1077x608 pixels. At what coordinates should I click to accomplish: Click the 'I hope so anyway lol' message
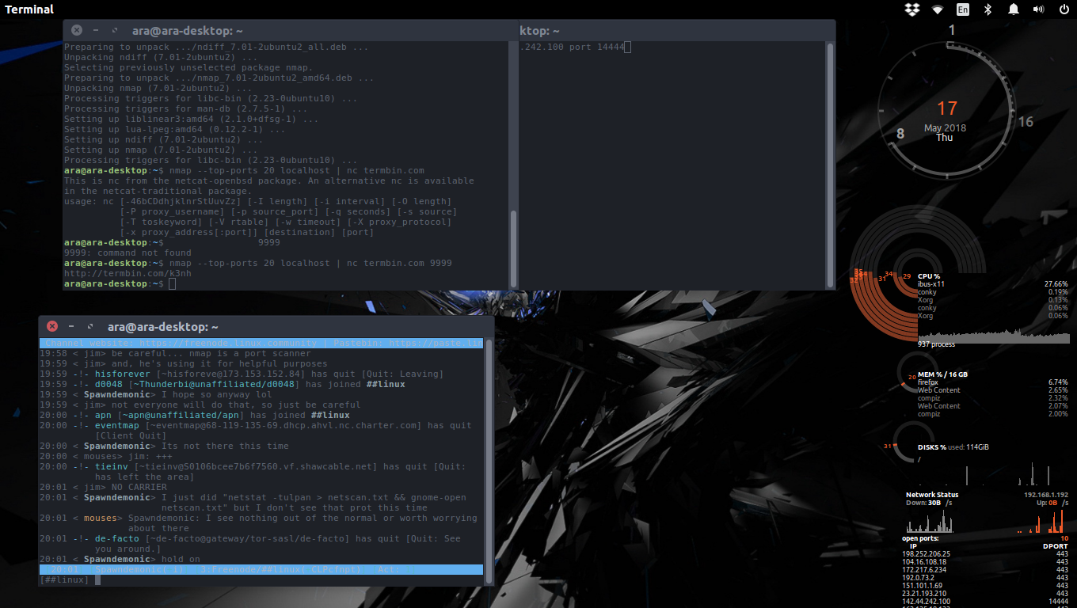click(x=216, y=394)
